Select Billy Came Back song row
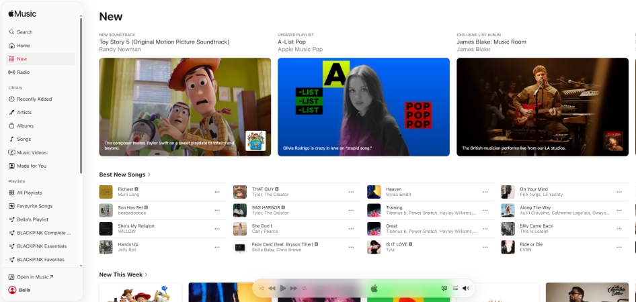The image size is (636, 302). (565, 229)
